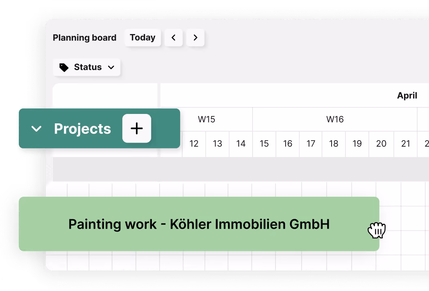
Task: Click the Projects section header label
Action: [82, 129]
